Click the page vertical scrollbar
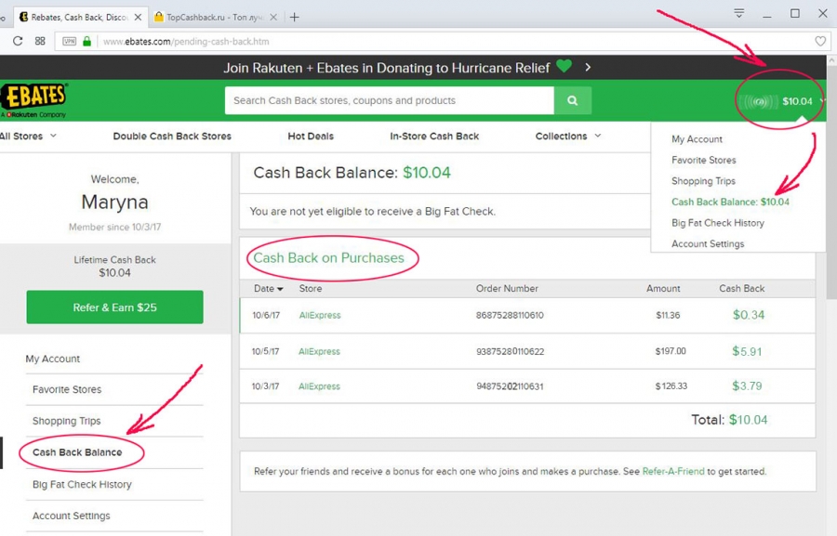This screenshot has height=536, width=837. (x=831, y=181)
